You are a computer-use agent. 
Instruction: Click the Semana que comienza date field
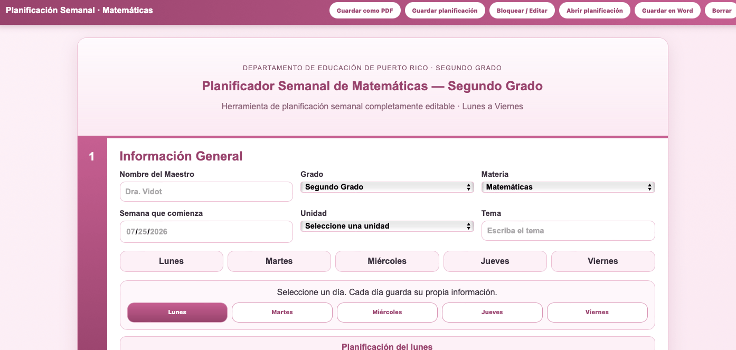click(x=206, y=232)
